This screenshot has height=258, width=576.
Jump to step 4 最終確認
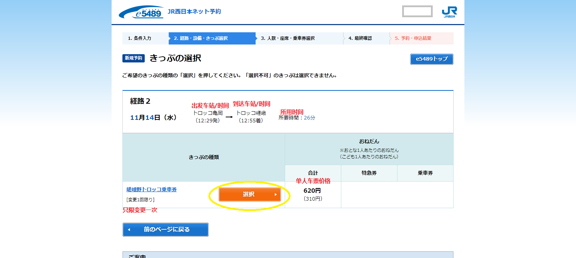pyautogui.click(x=360, y=38)
